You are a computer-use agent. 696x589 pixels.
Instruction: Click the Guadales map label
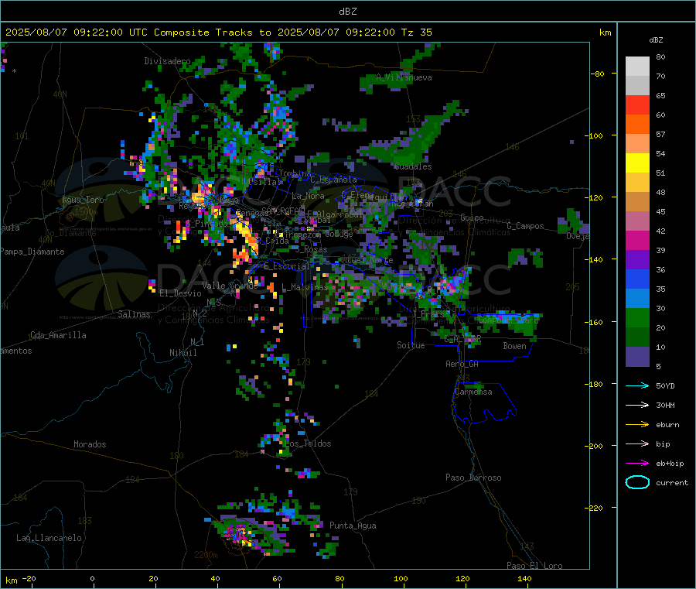tap(413, 166)
